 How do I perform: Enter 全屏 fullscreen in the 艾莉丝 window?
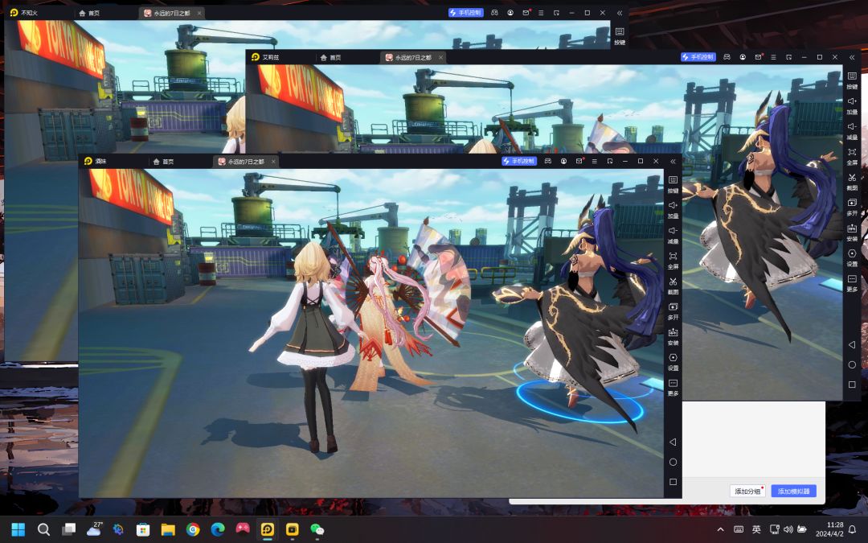852,156
